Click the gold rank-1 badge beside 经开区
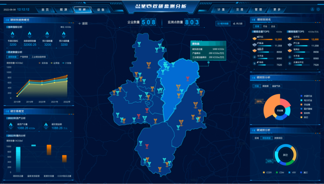Viewport: 324px width, 184px height. tap(289, 39)
